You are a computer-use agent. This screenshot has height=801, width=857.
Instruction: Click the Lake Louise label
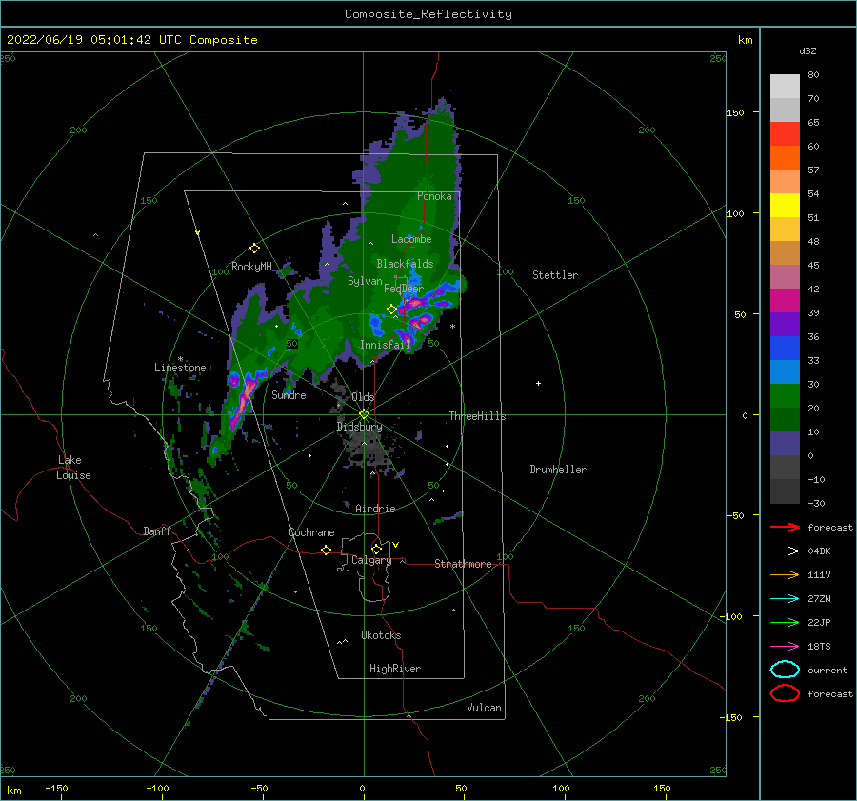click(x=73, y=468)
